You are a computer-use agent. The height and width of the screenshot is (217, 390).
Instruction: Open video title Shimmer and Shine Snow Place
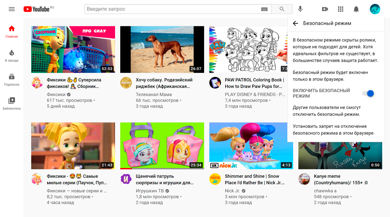[x=255, y=179]
